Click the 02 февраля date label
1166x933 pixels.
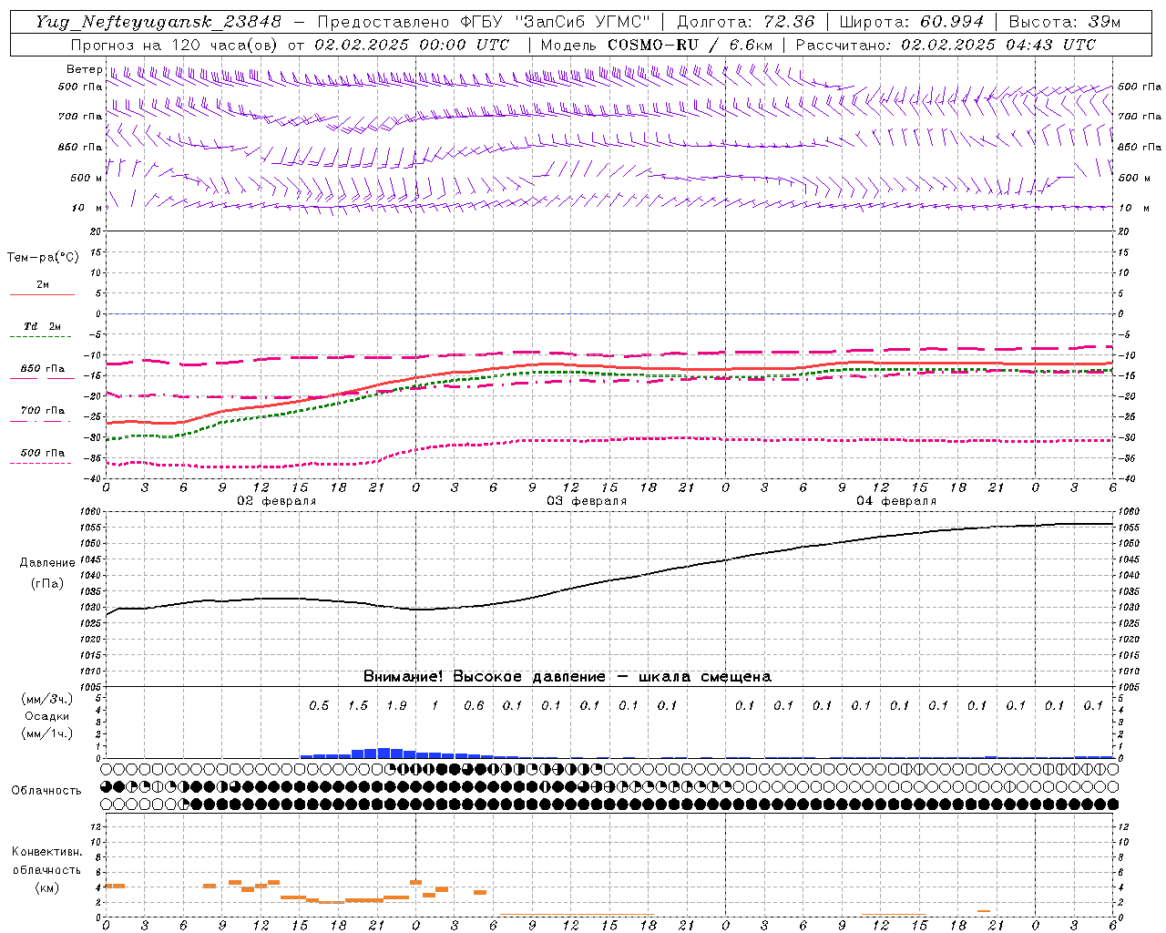click(277, 500)
